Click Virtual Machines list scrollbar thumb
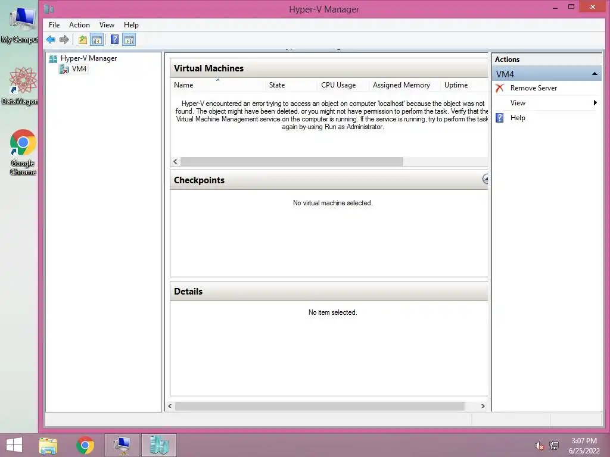 click(x=291, y=162)
